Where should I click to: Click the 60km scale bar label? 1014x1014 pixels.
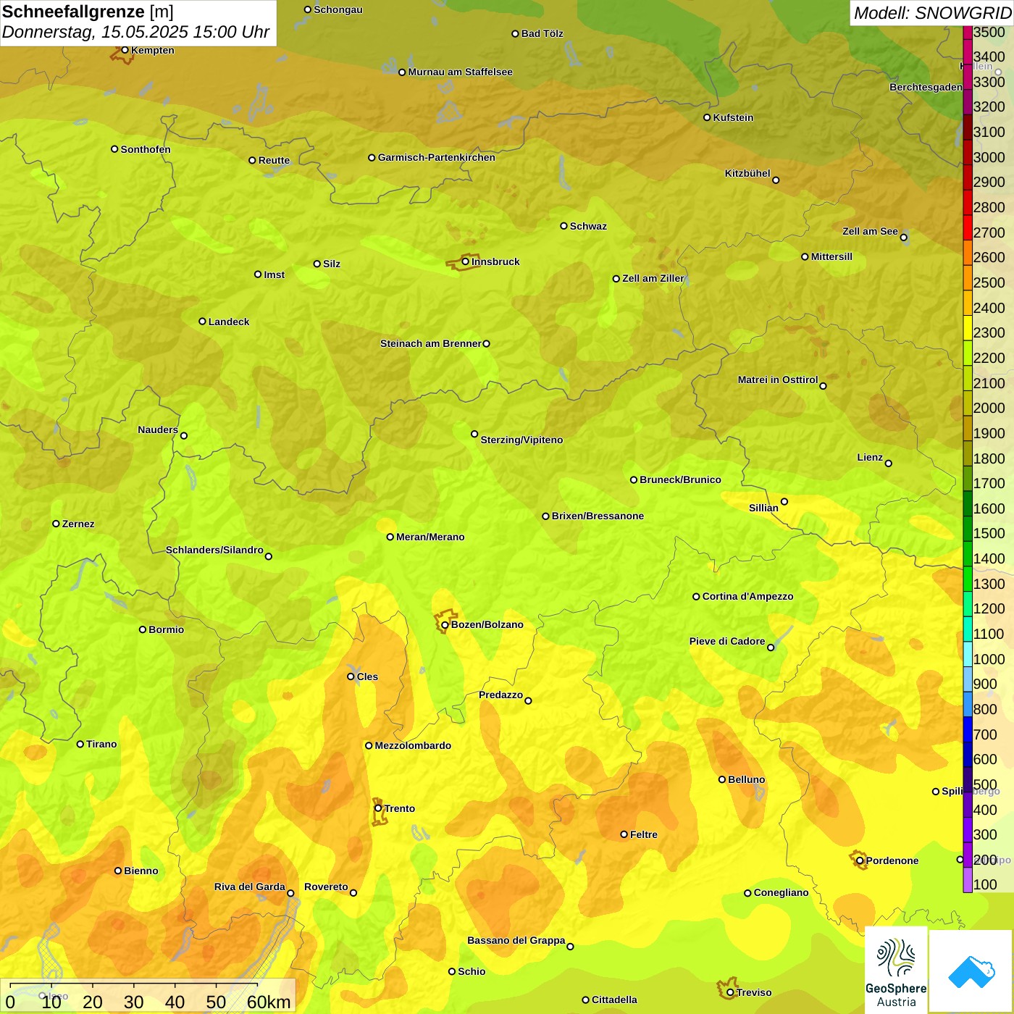pos(269,1002)
